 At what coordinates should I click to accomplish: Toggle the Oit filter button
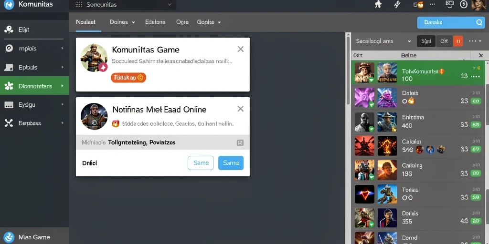click(x=444, y=41)
